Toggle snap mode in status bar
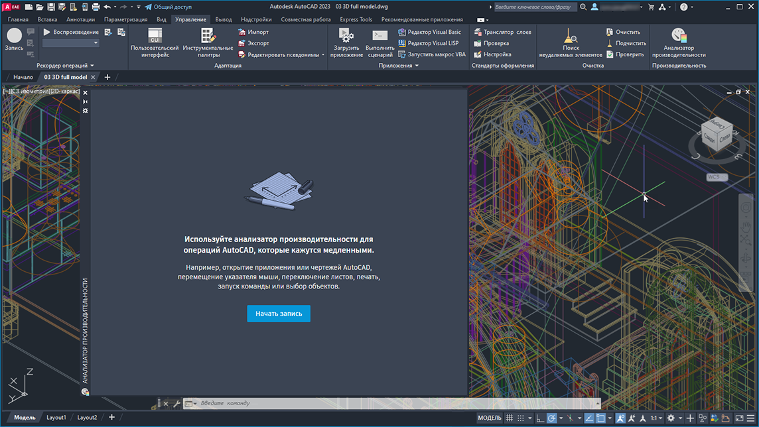The image size is (759, 427). tap(521, 418)
